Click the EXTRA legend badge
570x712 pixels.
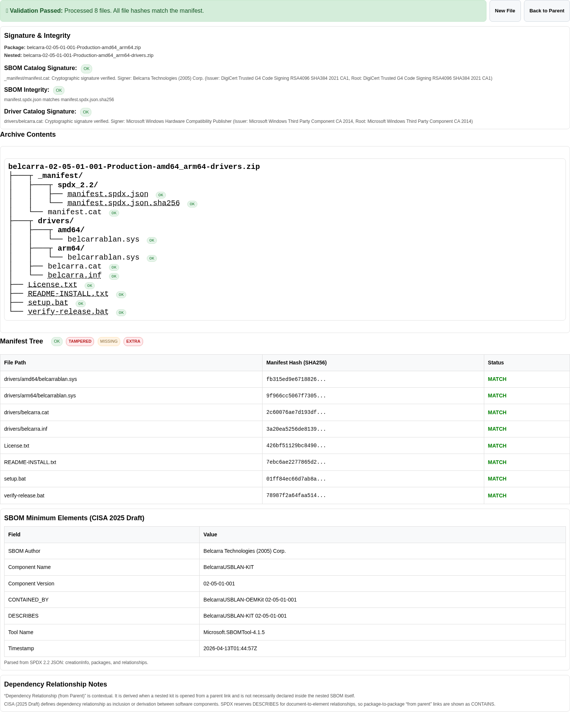[x=133, y=341]
